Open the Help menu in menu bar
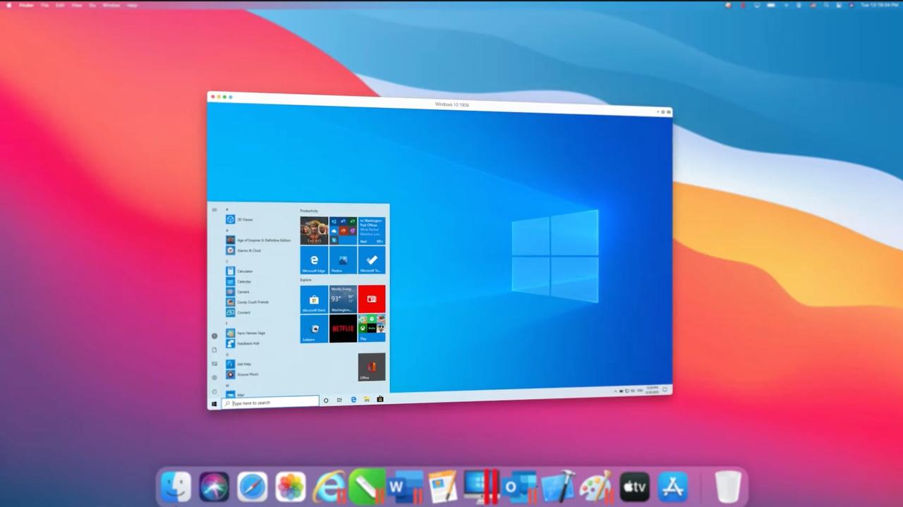Screen dimensions: 903x507 tap(132, 5)
